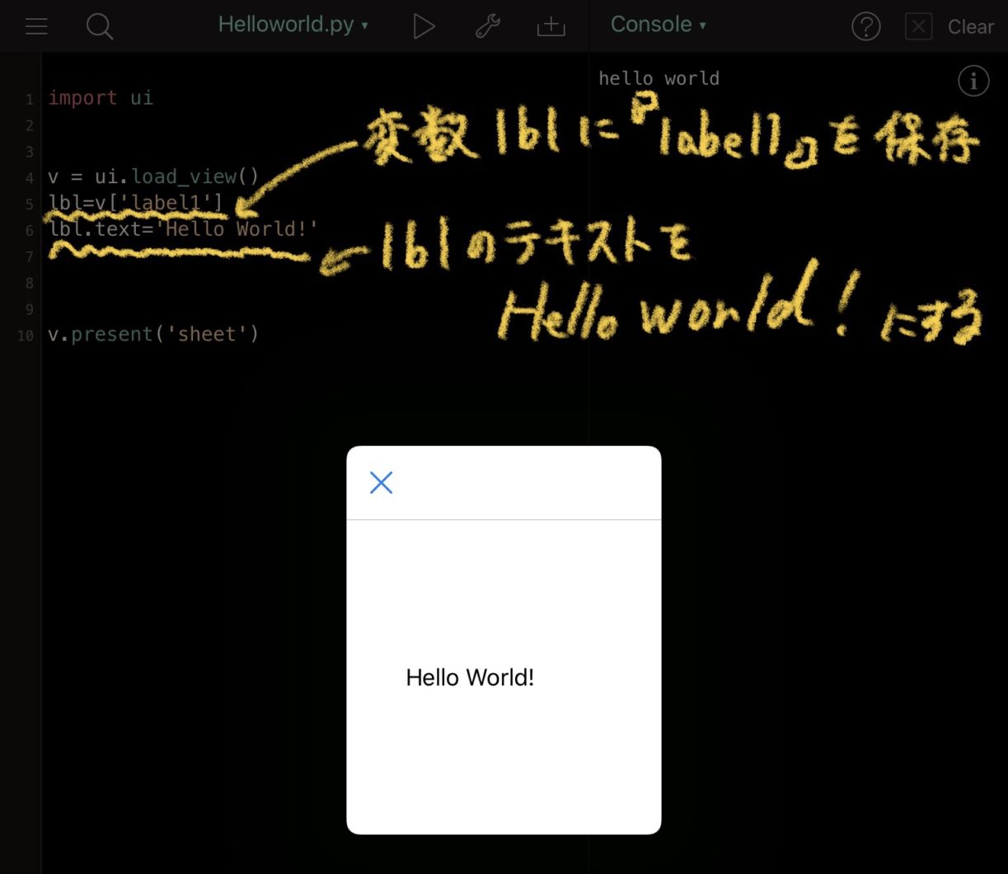Click the Helloworld.py filename in the title bar
Screen dimensions: 1008x874
click(285, 24)
